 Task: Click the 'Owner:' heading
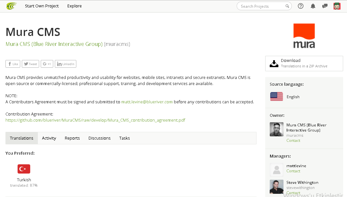click(277, 115)
